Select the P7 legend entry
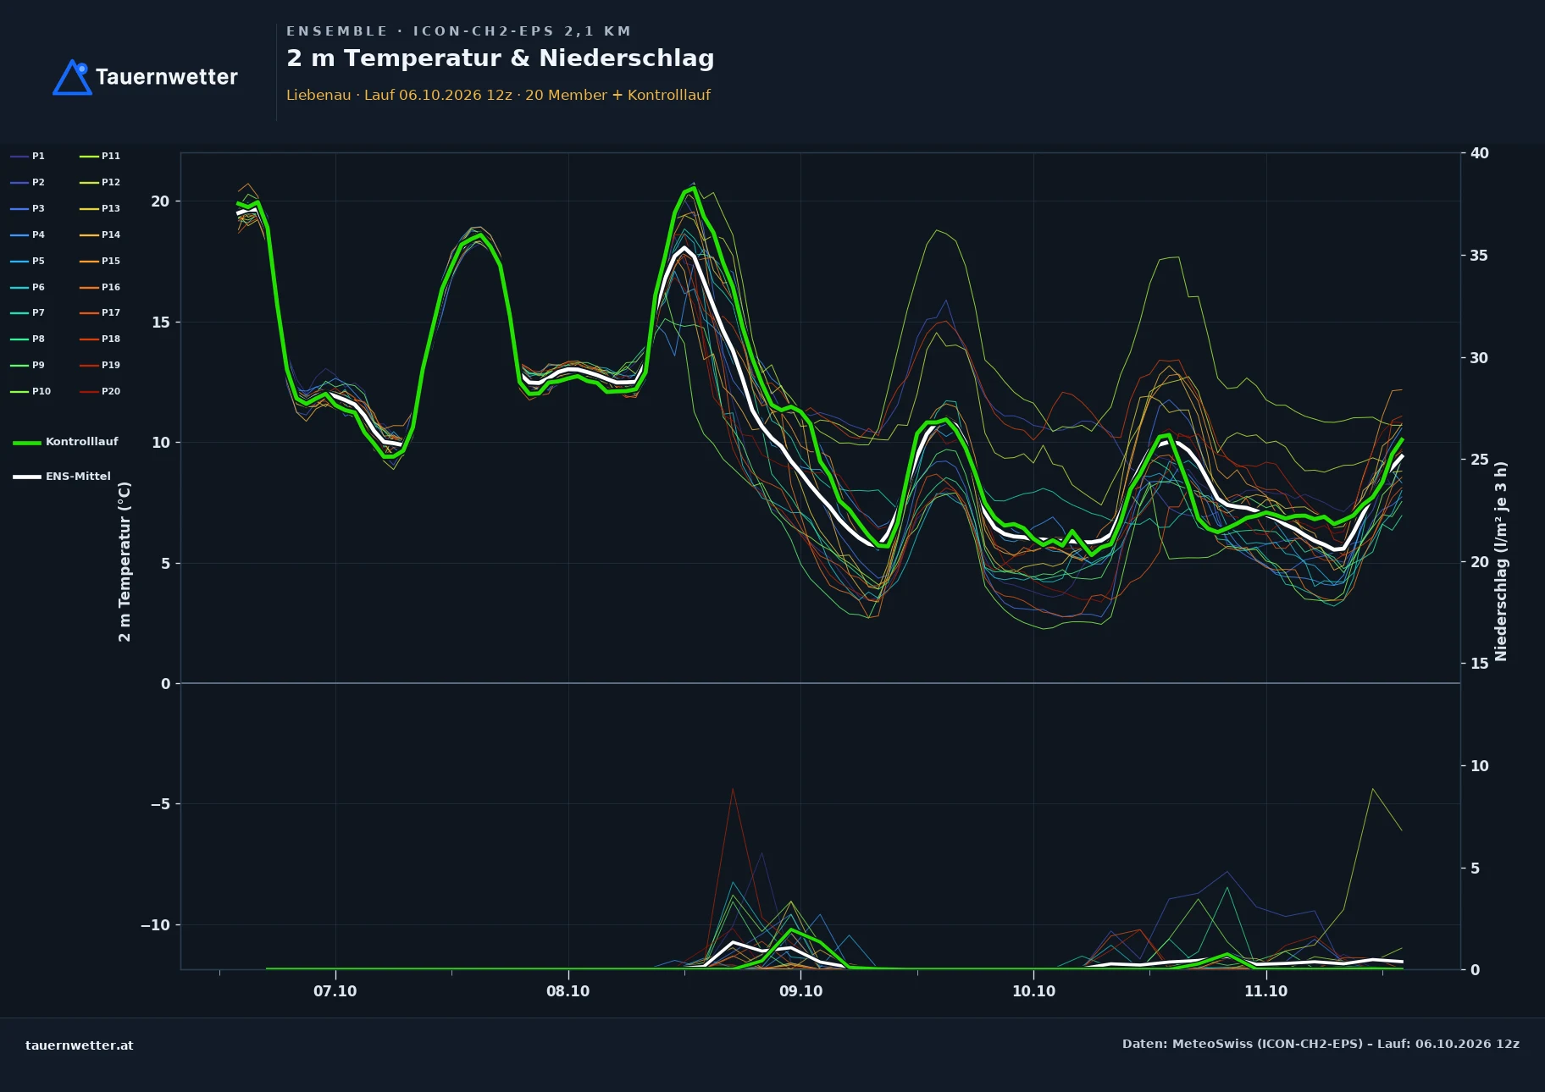The image size is (1545, 1092). pyautogui.click(x=28, y=312)
